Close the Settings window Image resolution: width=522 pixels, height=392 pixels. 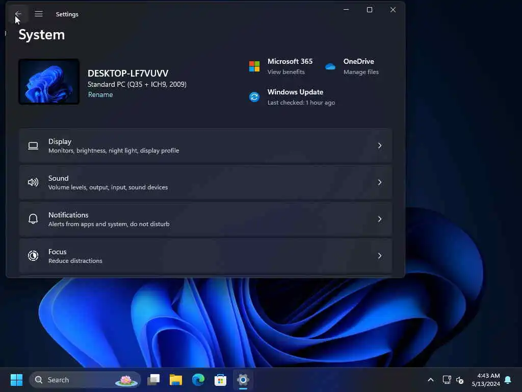click(x=393, y=10)
